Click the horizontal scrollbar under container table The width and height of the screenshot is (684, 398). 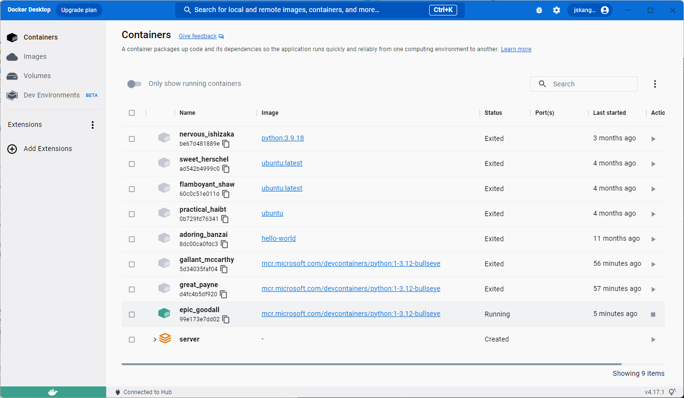tap(372, 364)
